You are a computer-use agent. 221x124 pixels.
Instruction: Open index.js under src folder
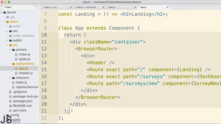coord(21,82)
